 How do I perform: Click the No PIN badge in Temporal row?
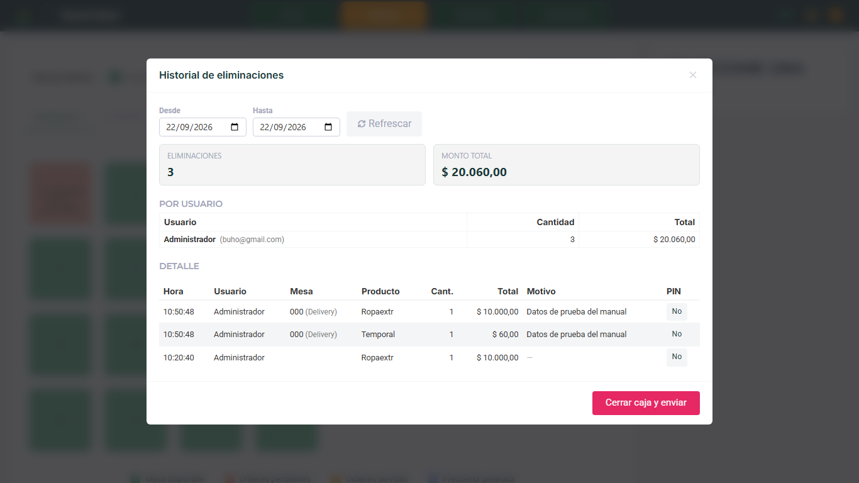677,335
